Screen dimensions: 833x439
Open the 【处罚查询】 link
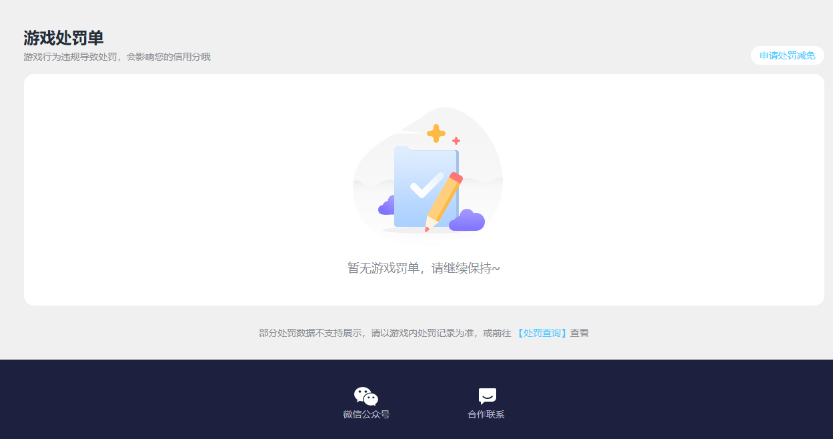(542, 333)
